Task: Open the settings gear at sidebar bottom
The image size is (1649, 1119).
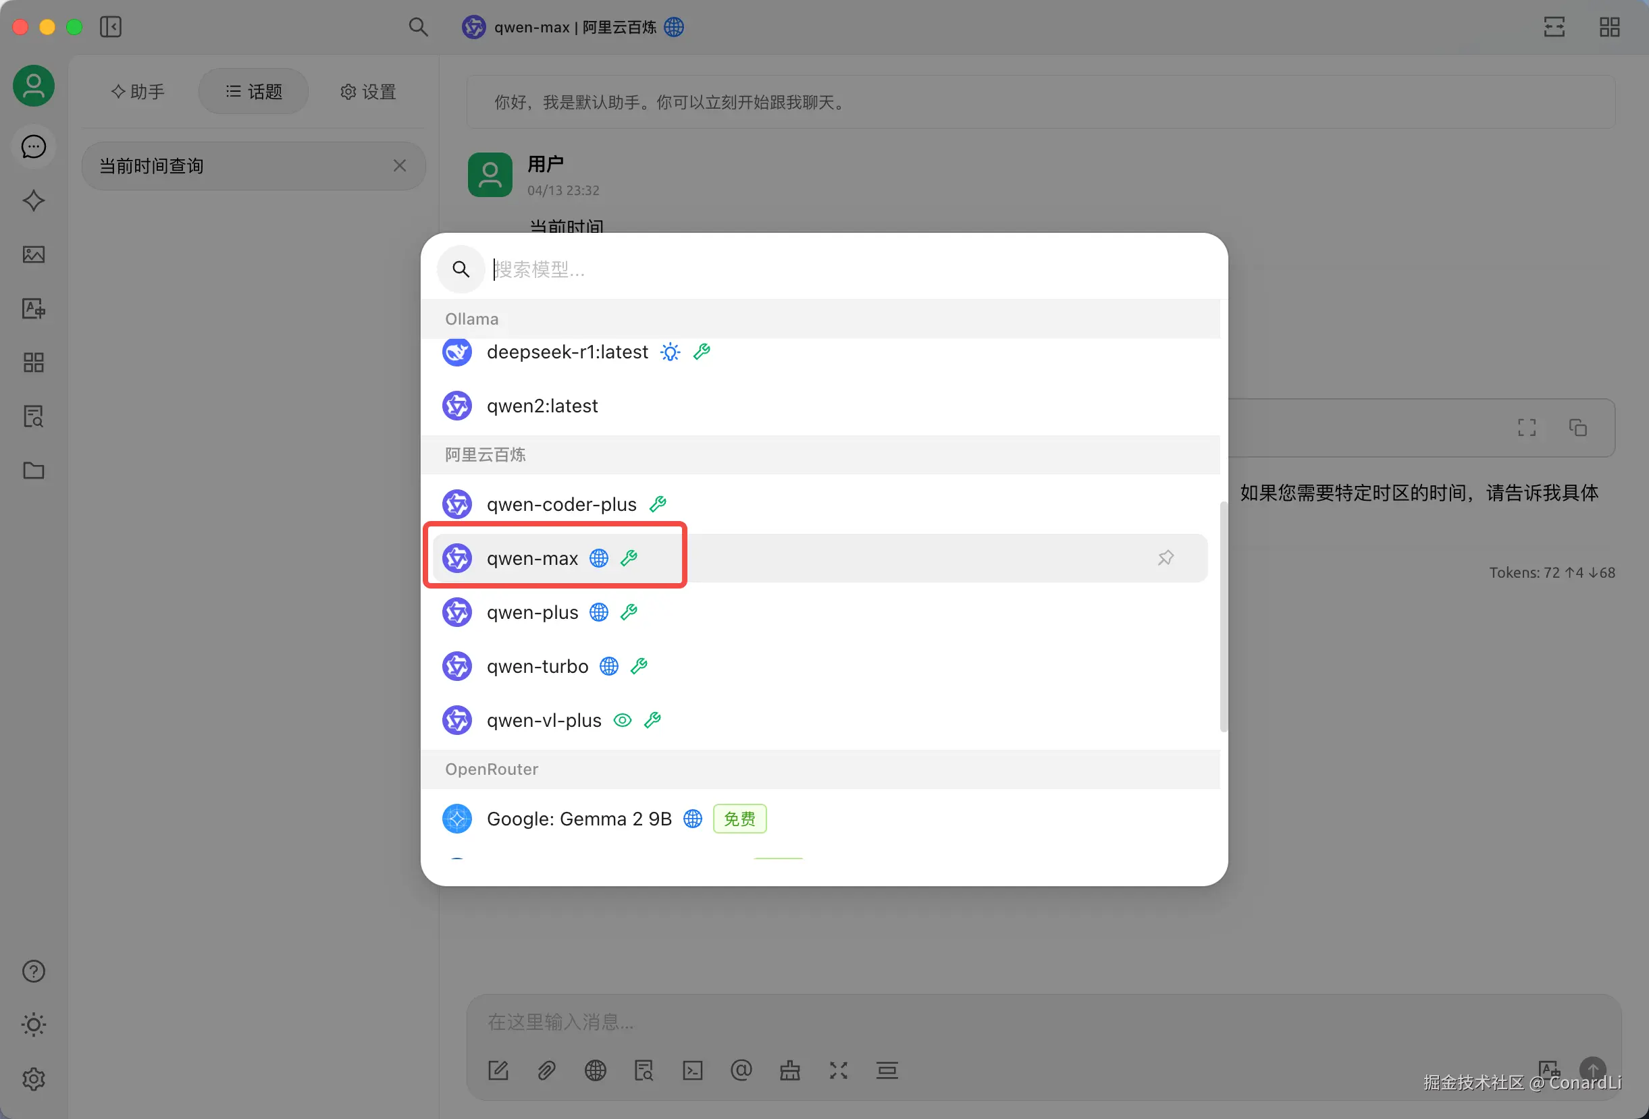Action: point(33,1079)
